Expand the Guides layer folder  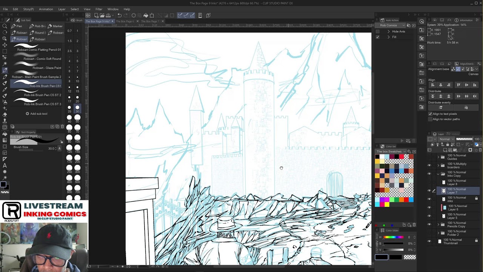coord(438,157)
